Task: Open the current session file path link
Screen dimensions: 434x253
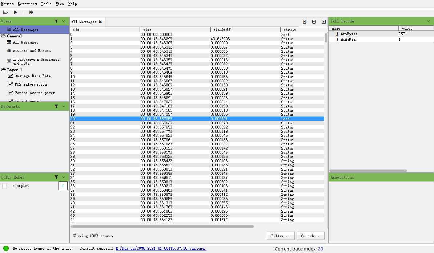Action: click(161, 249)
